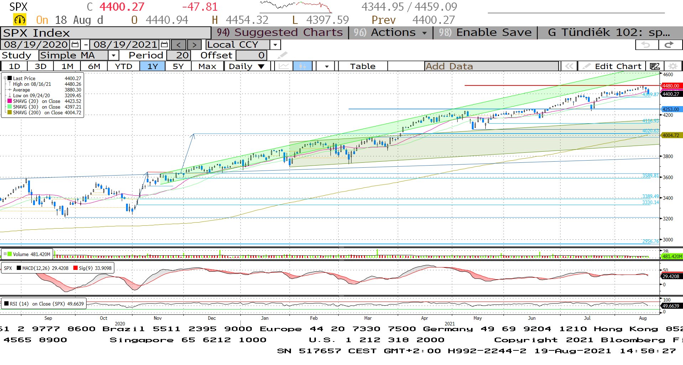The width and height of the screenshot is (683, 365).
Task: Click 'High on 08/16/21' legend row
Action: (45, 84)
